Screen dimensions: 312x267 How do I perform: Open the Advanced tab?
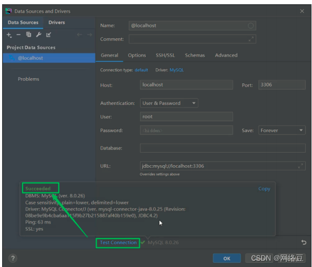[x=226, y=56]
